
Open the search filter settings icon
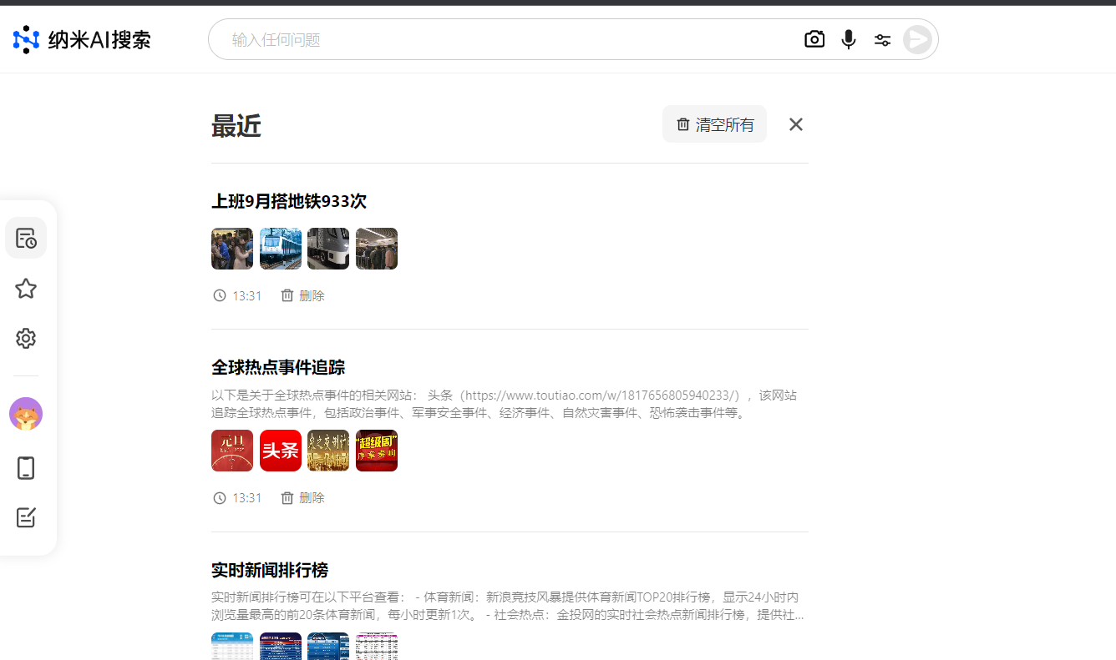pos(882,39)
